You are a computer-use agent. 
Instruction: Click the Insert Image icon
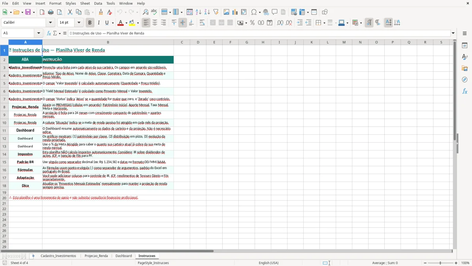227,12
